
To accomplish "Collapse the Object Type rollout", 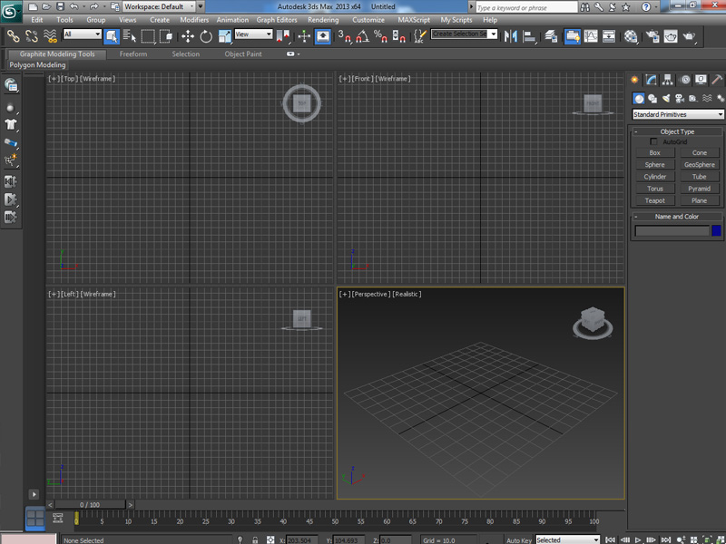I will tap(677, 131).
